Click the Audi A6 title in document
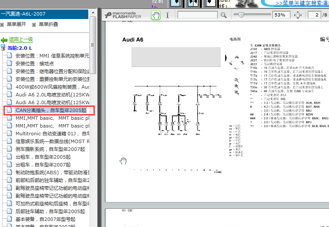The width and height of the screenshot is (329, 227). (x=132, y=40)
